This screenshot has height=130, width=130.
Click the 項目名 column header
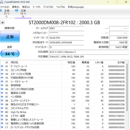click(36, 62)
